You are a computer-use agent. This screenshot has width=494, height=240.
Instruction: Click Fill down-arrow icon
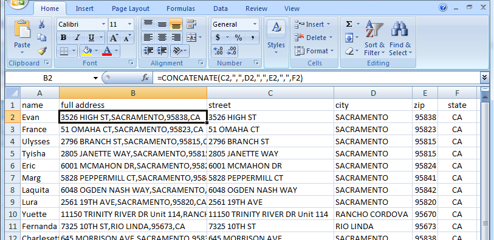coord(349,38)
